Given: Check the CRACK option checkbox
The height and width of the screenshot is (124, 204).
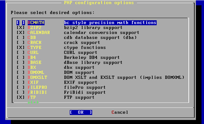Looking at the screenshot, I should pyautogui.click(x=21, y=43).
